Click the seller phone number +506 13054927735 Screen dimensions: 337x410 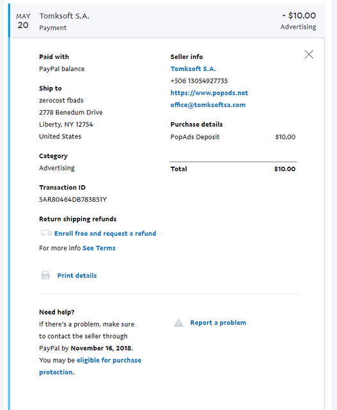199,81
